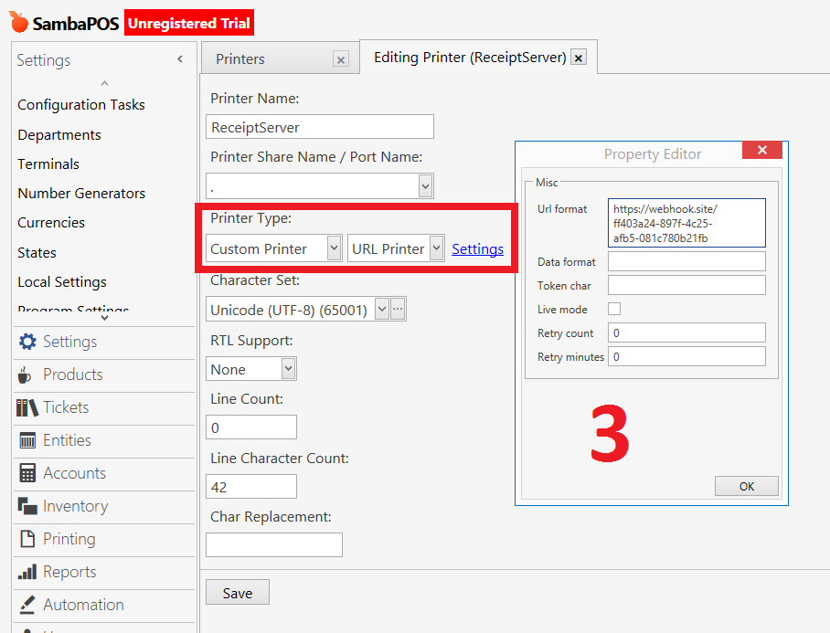Open Entities via table icon
Image resolution: width=830 pixels, height=633 pixels.
click(x=27, y=440)
